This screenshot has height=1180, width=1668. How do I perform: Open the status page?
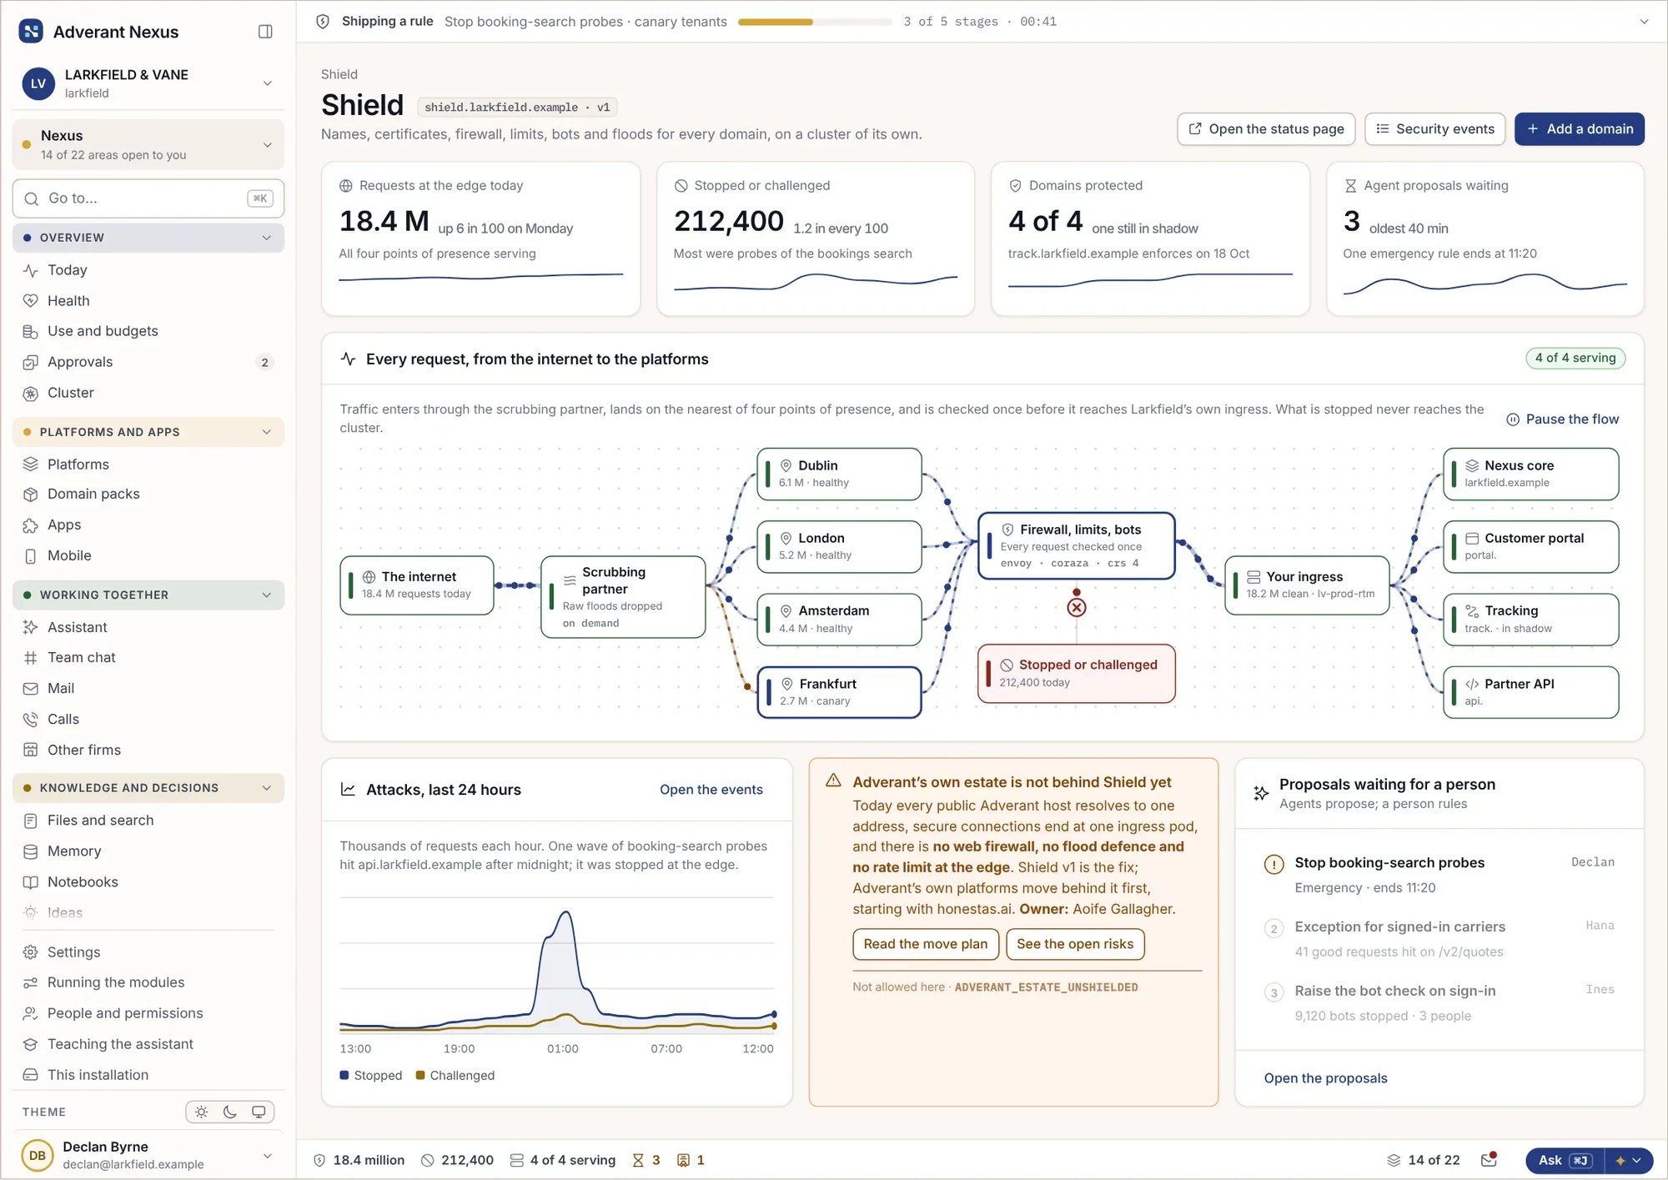click(x=1266, y=129)
